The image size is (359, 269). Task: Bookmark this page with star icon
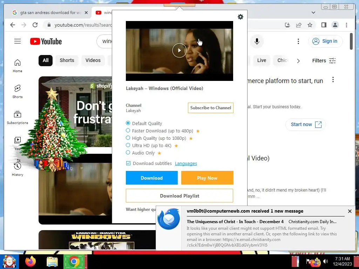coord(310,25)
